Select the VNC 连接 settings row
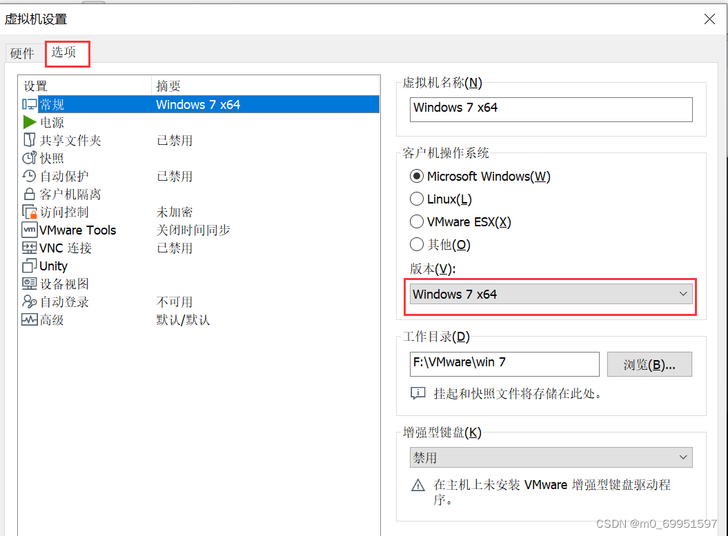Viewport: 728px width, 536px height. (200, 248)
